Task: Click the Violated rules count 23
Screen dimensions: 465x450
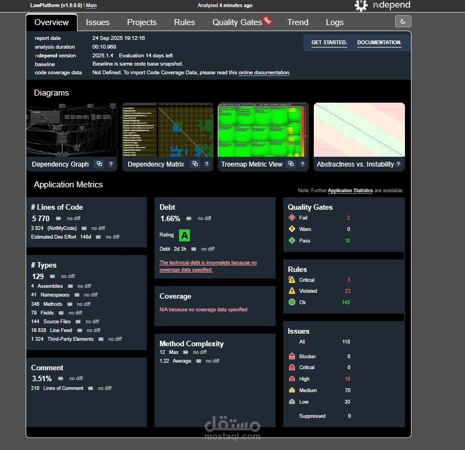Action: click(x=348, y=291)
